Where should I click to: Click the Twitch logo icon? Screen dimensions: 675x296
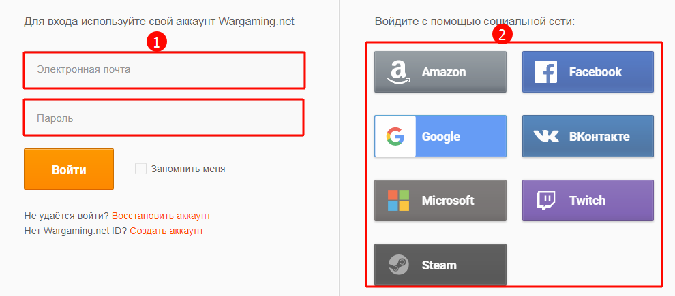coord(545,201)
